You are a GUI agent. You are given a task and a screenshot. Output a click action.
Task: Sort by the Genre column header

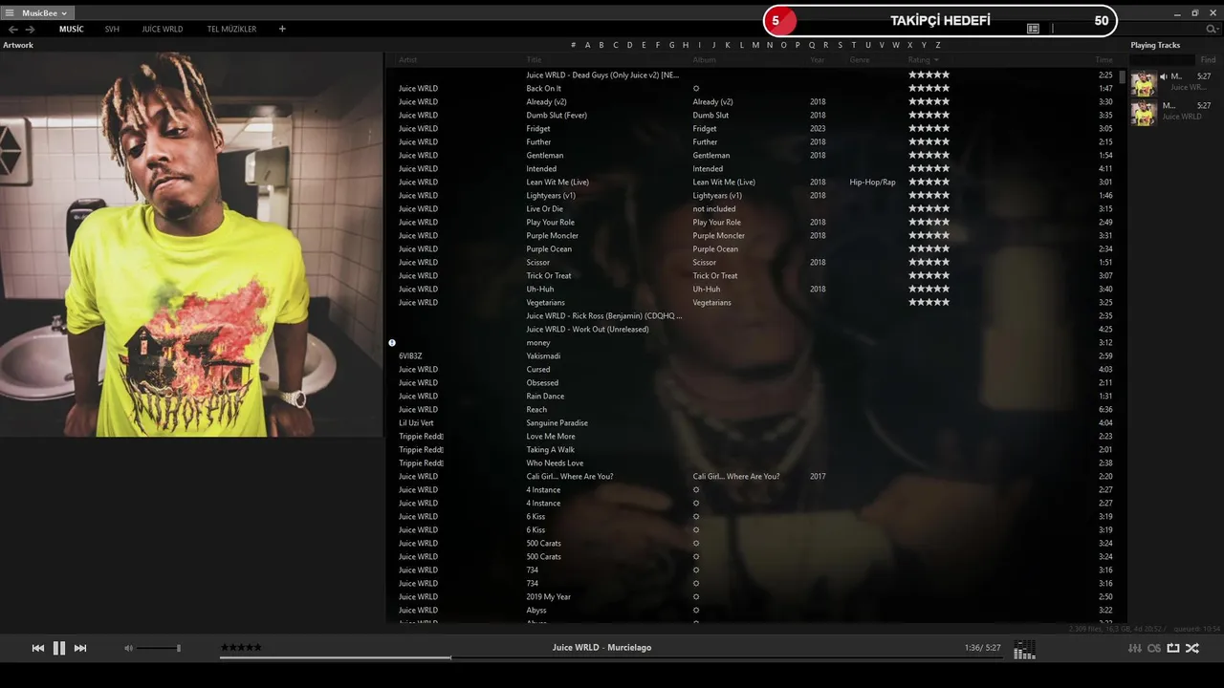point(860,60)
